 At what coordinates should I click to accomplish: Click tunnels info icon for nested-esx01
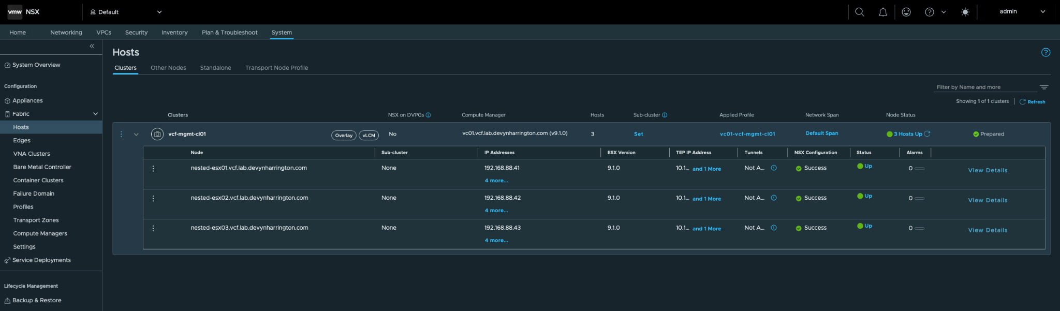774,168
